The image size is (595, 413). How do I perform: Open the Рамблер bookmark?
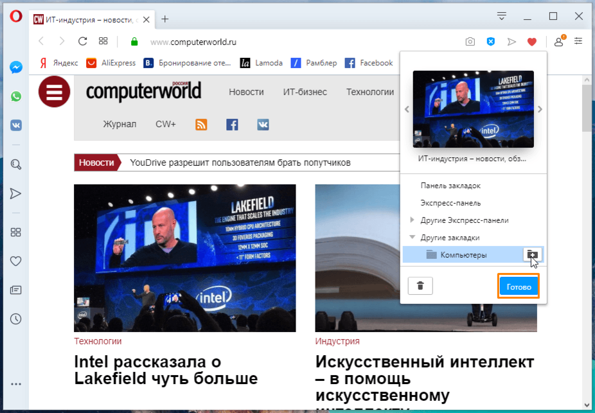click(314, 63)
